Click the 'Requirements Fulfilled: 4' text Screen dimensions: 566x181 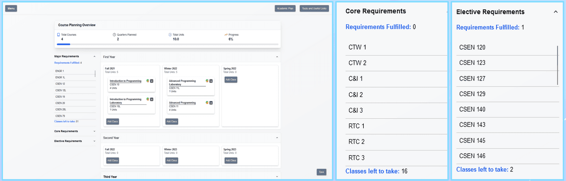[x=68, y=63]
